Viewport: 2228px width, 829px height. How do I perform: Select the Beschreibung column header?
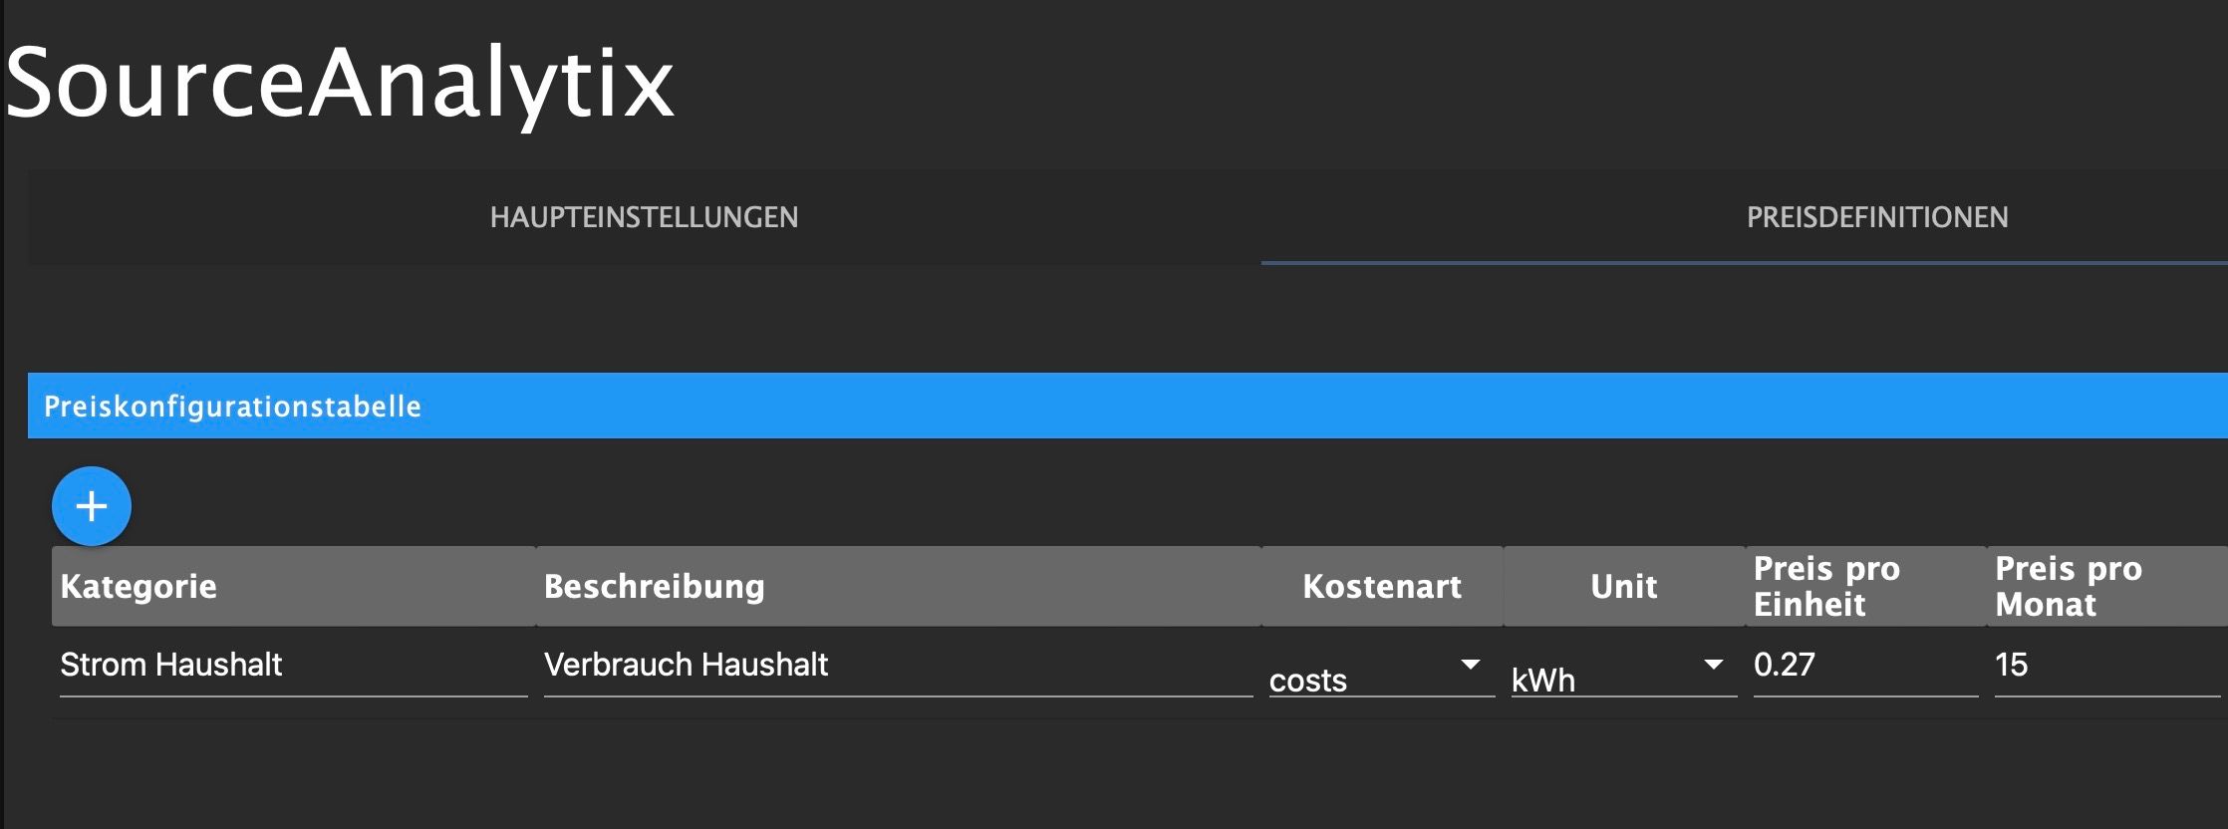tap(654, 586)
